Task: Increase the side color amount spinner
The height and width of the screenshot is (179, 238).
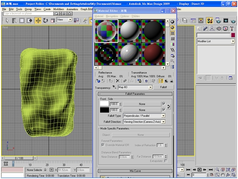Action: (x=121, y=109)
